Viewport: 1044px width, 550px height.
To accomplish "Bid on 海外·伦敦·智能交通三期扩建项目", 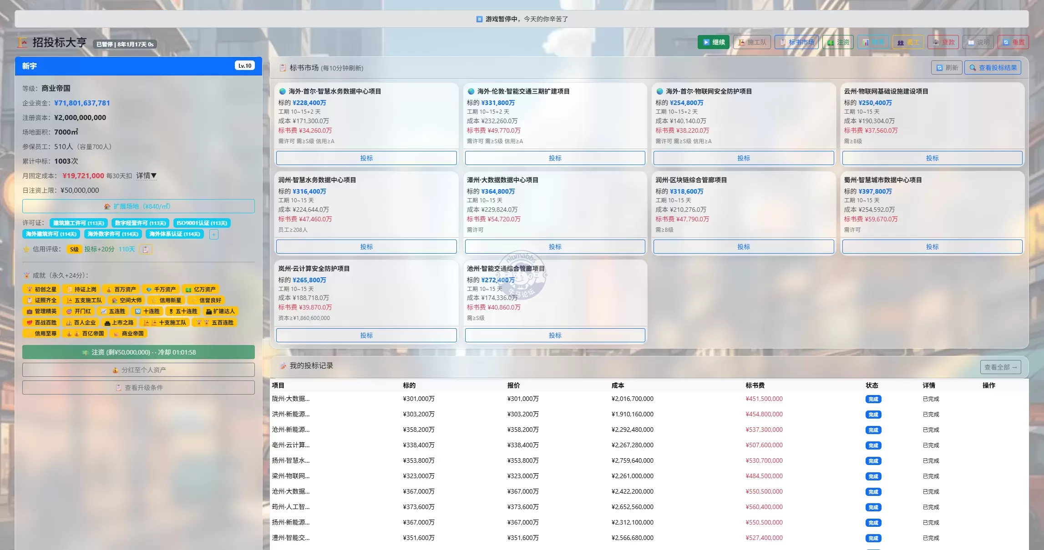I will [x=555, y=158].
